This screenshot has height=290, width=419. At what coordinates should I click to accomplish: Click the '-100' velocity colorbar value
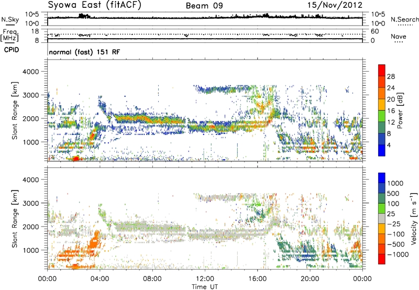396,234
